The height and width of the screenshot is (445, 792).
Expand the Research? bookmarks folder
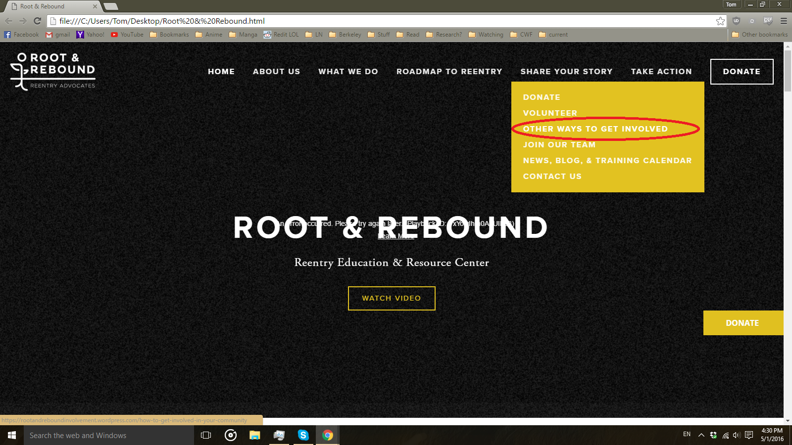tap(444, 35)
